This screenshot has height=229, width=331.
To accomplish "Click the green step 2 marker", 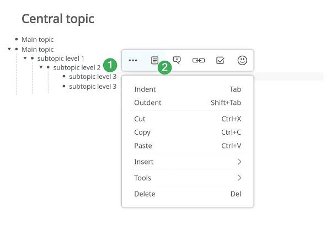I will pos(164,67).
